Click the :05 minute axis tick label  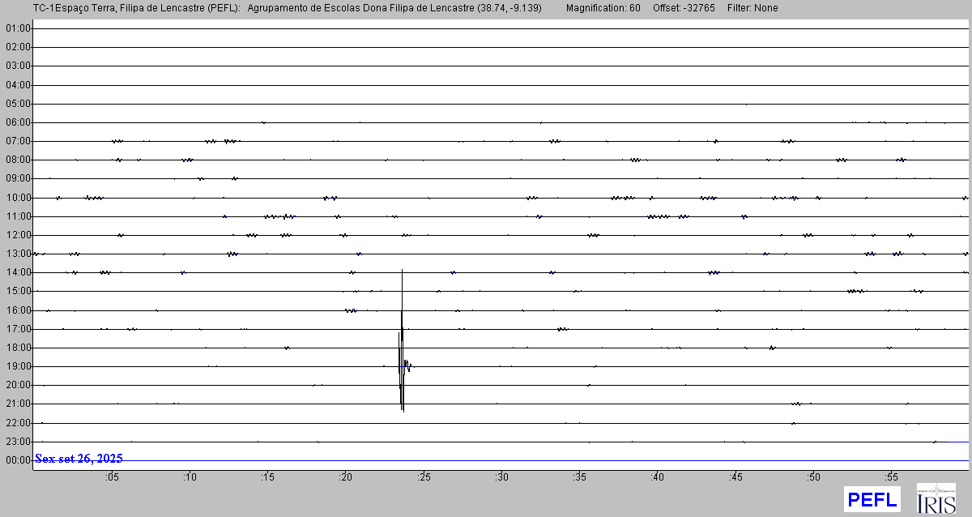click(112, 477)
